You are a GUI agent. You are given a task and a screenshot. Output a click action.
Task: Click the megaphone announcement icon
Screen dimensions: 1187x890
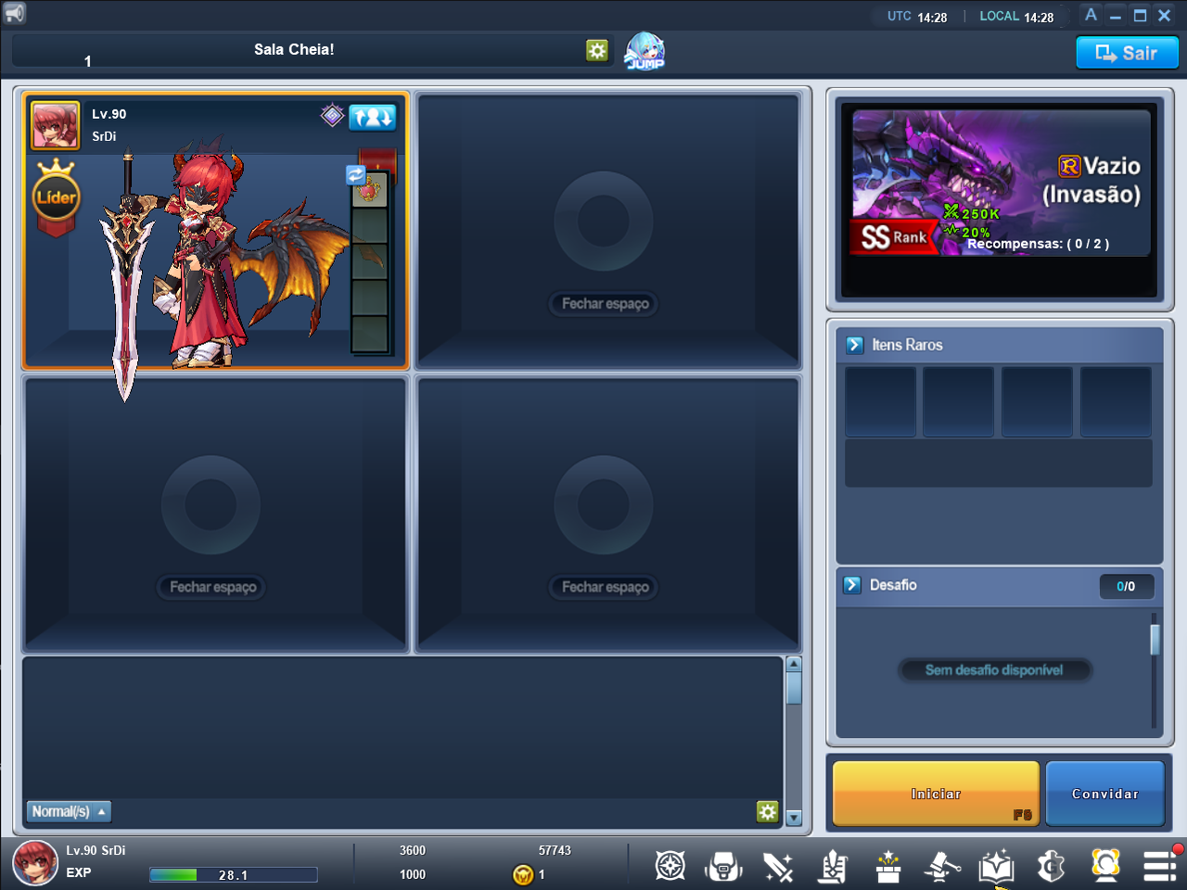click(x=14, y=13)
